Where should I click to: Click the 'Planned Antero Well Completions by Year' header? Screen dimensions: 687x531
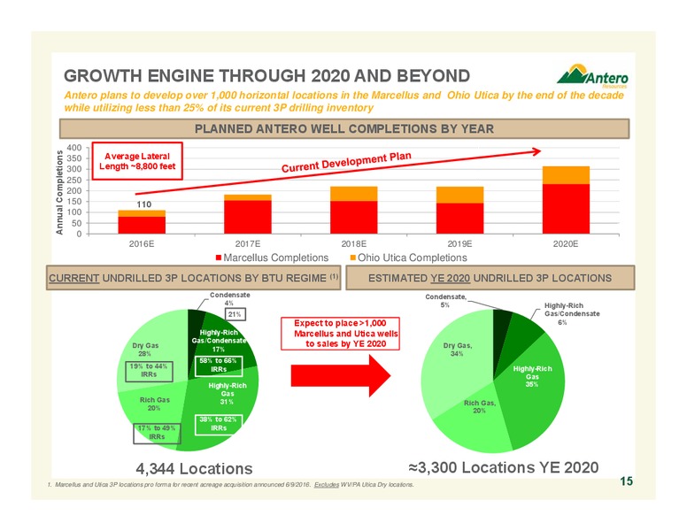point(344,129)
